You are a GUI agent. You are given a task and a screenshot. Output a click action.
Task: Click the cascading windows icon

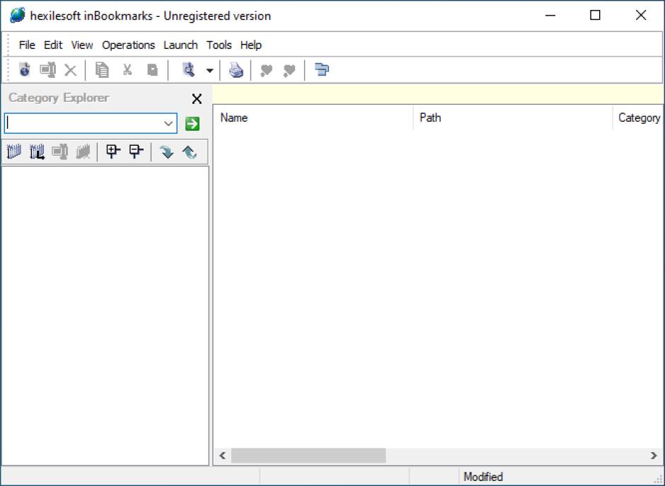click(x=322, y=69)
